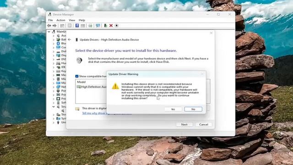The height and width of the screenshot is (165, 293).
Task: Select the DVD drives tree item
Action: tap(61, 59)
